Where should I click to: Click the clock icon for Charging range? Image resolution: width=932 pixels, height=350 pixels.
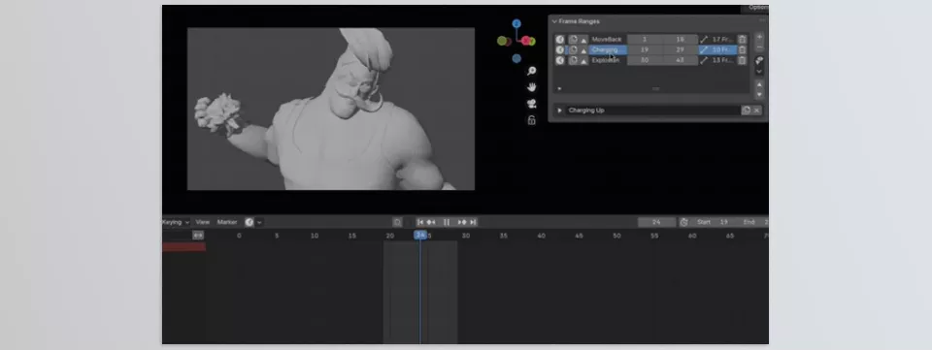560,49
